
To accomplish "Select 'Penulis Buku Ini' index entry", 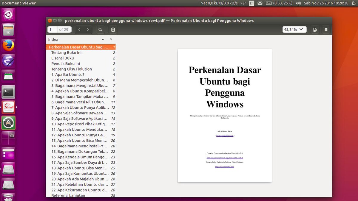I will [x=81, y=63].
